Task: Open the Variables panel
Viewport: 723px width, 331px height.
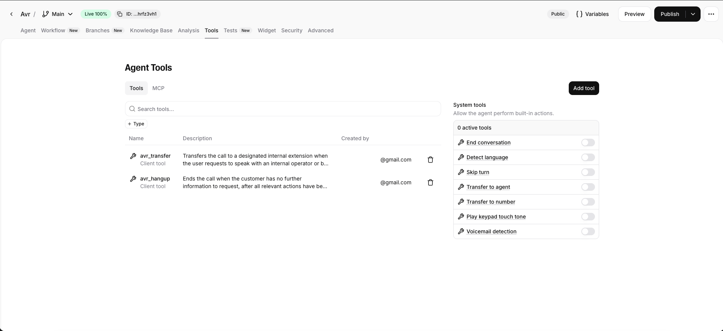Action: coord(592,14)
